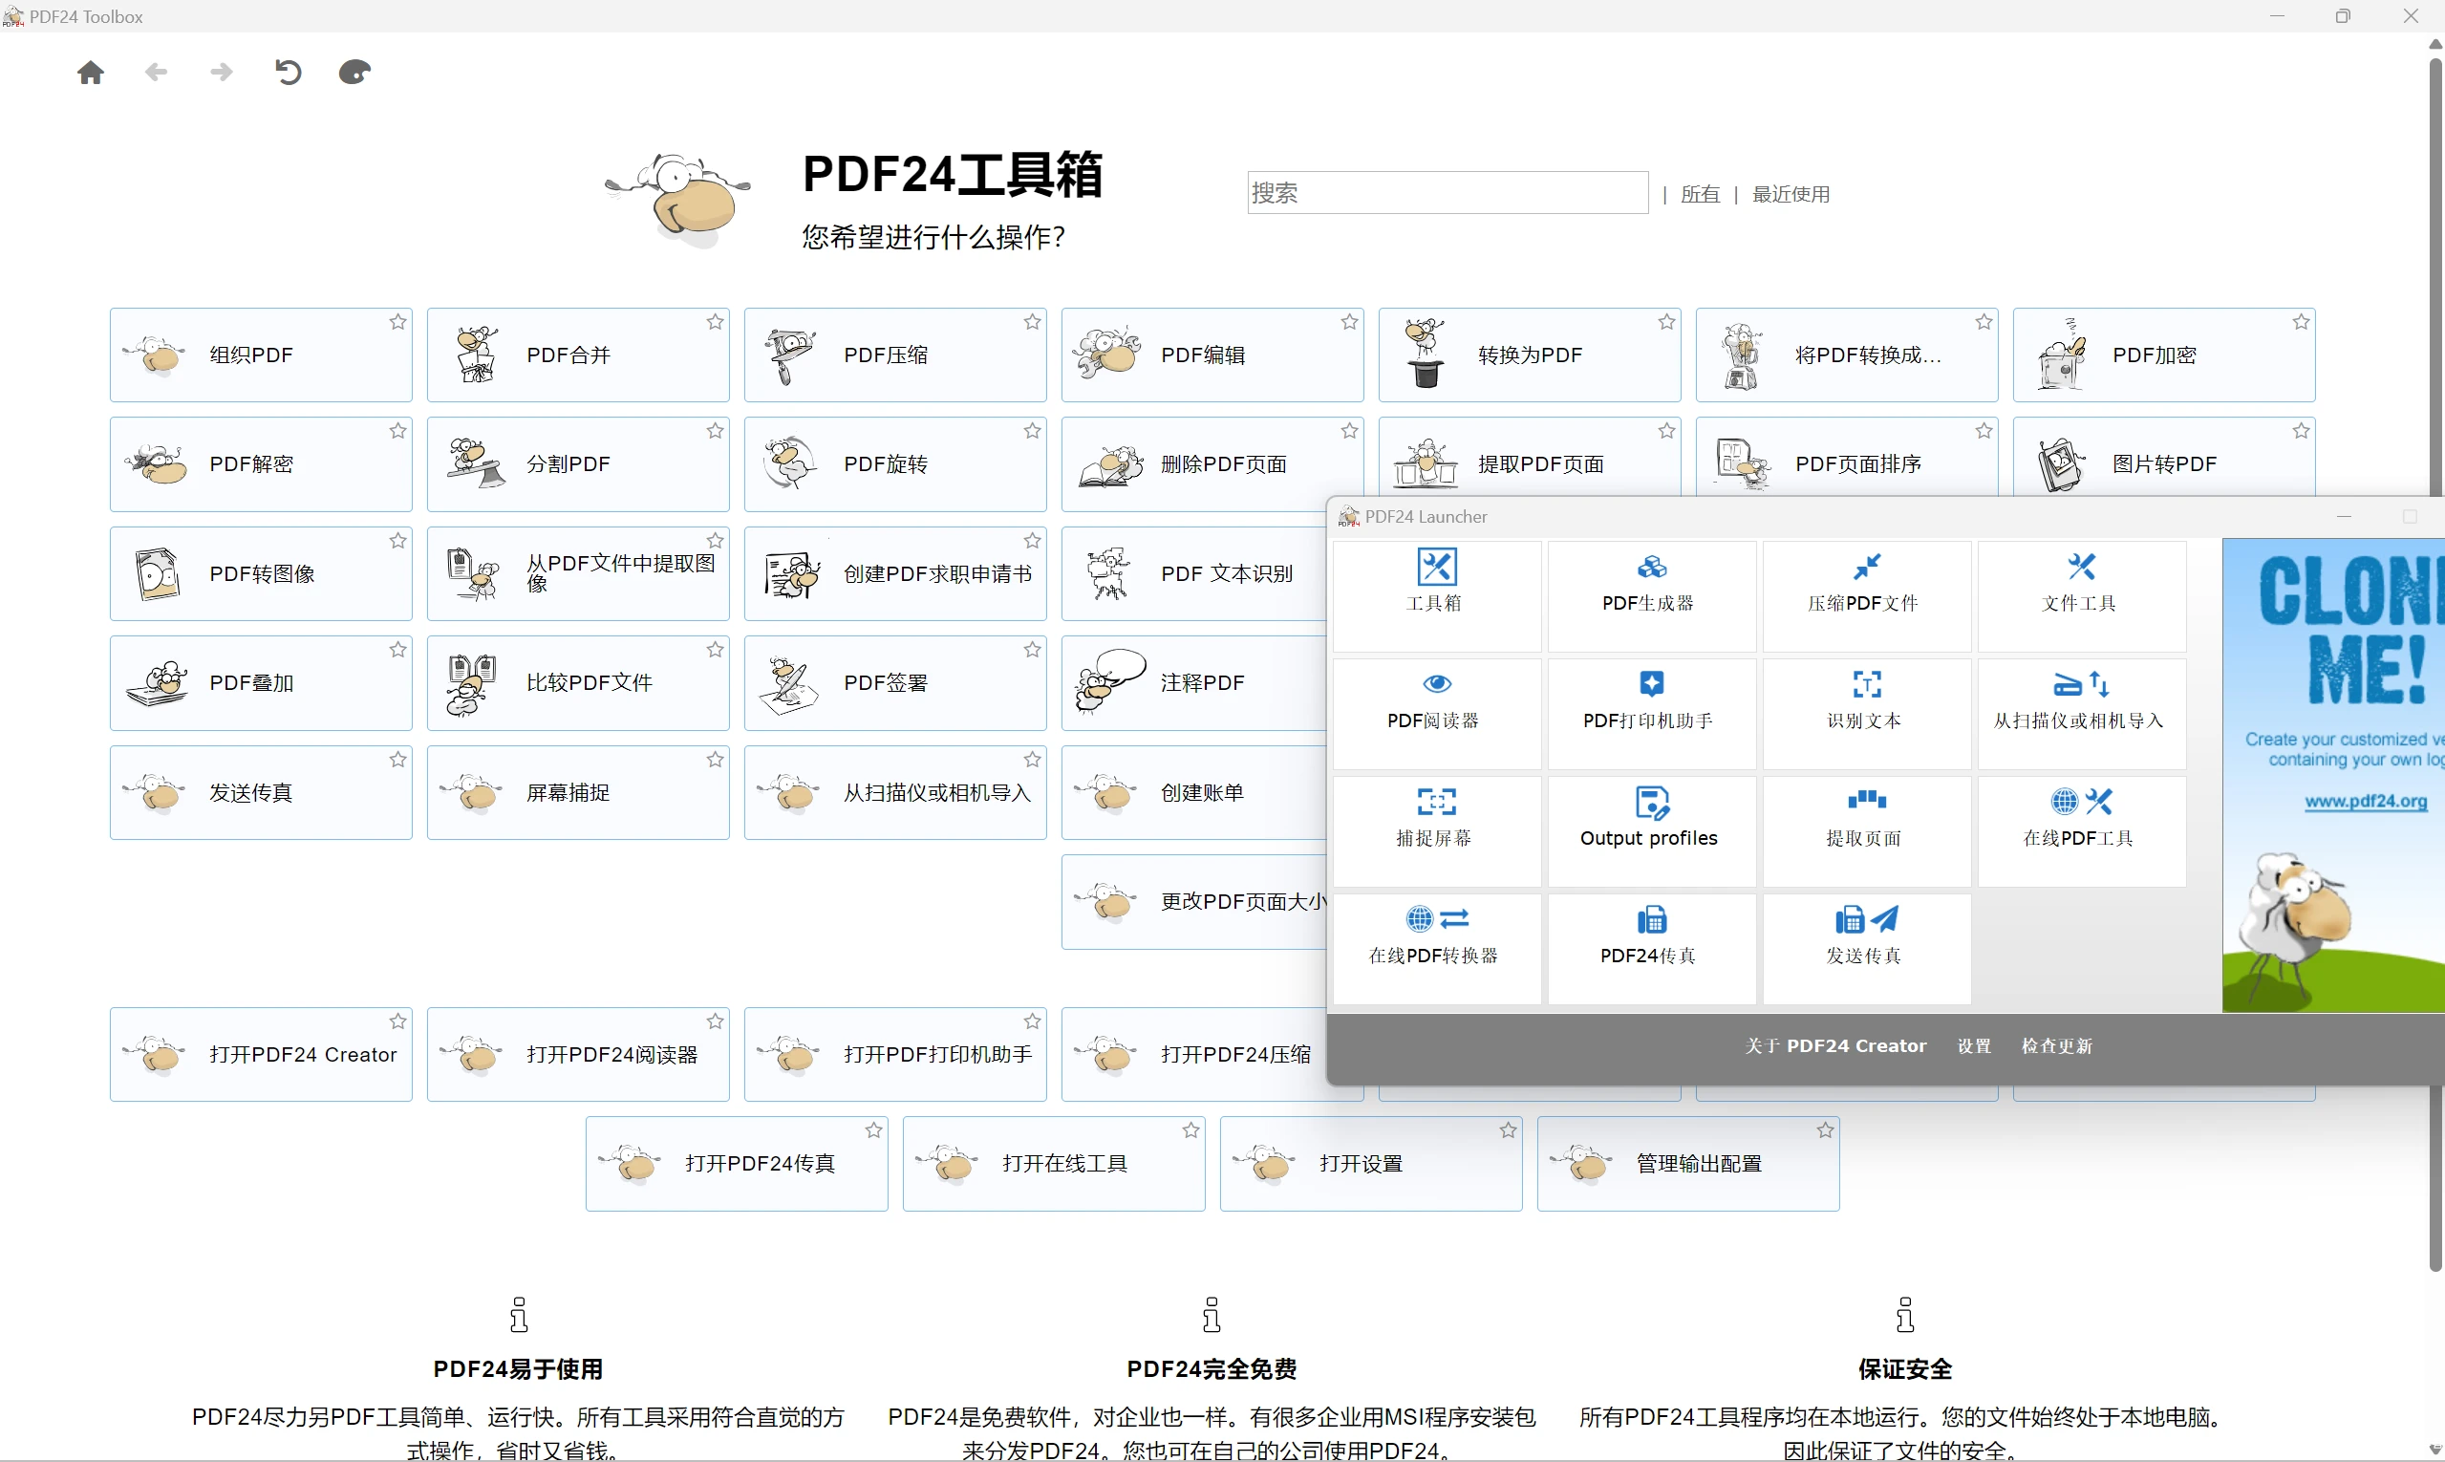Click the back arrow in the toolbar
Viewport: 2445px width, 1462px height.
(x=157, y=72)
